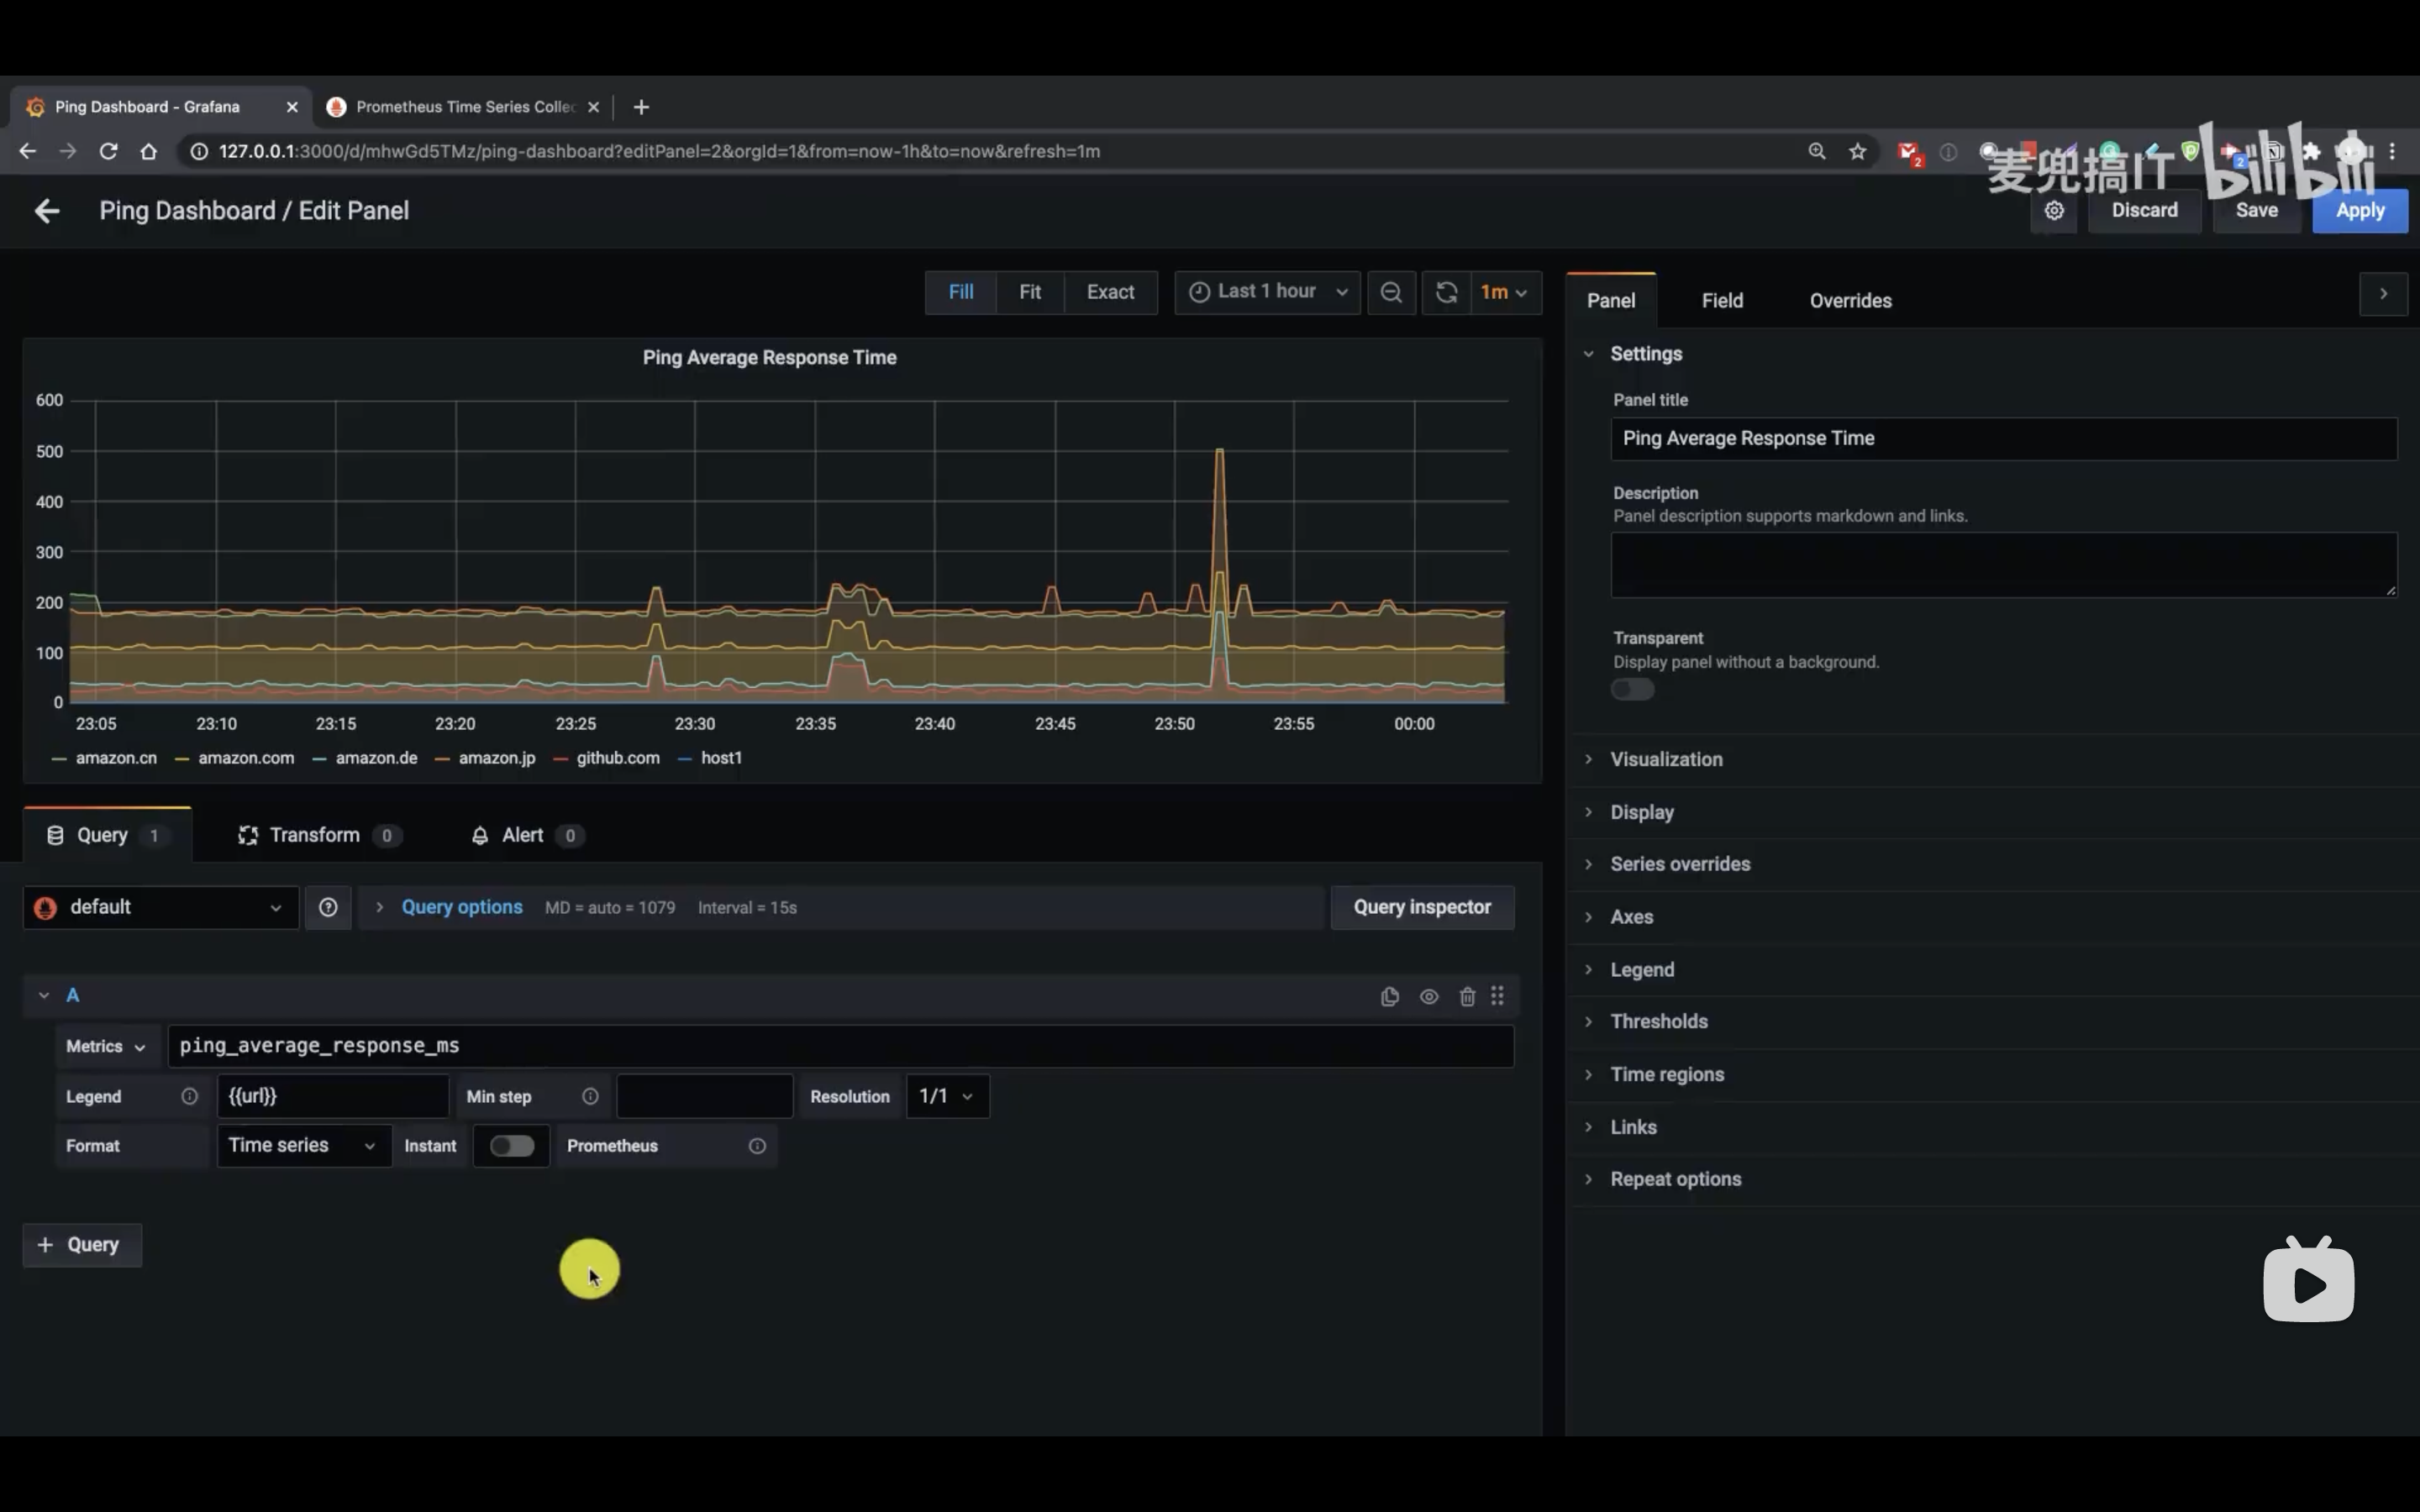Refresh the dashboard with the refresh icon
Viewport: 2420px width, 1512px height.
tap(1446, 292)
